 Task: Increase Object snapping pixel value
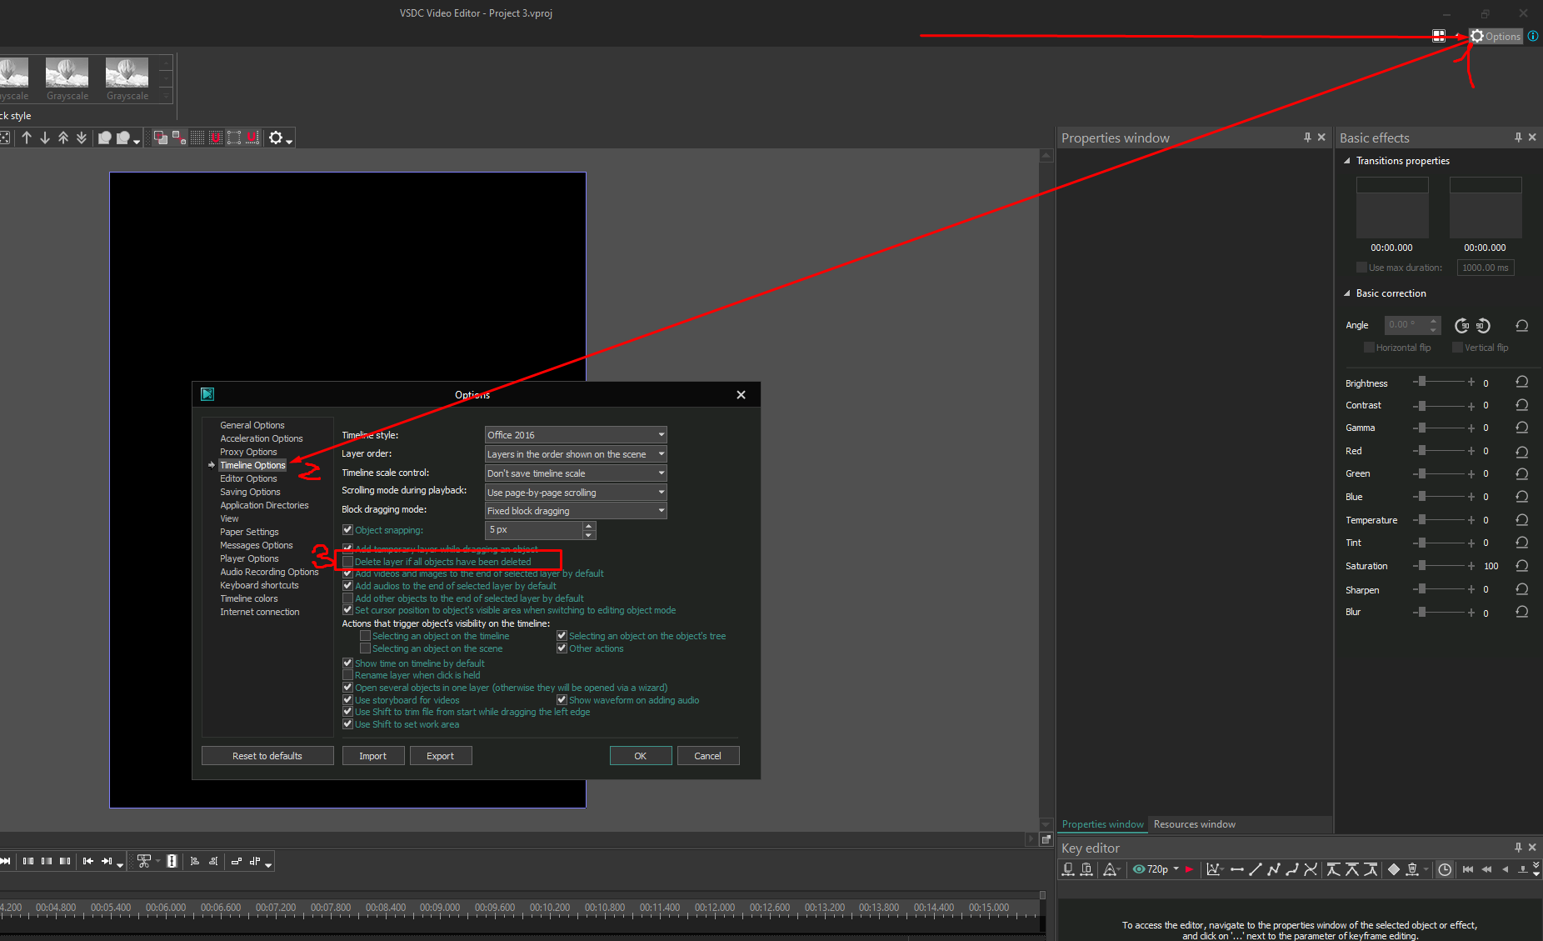click(x=589, y=526)
